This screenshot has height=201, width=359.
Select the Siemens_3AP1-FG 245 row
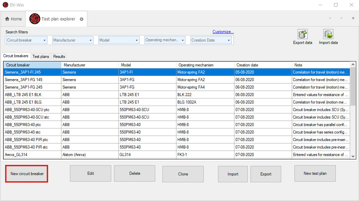[x=177, y=87]
